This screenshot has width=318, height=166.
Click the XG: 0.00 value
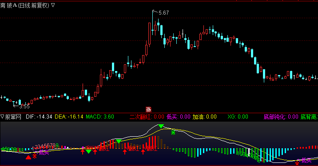tap(238, 117)
